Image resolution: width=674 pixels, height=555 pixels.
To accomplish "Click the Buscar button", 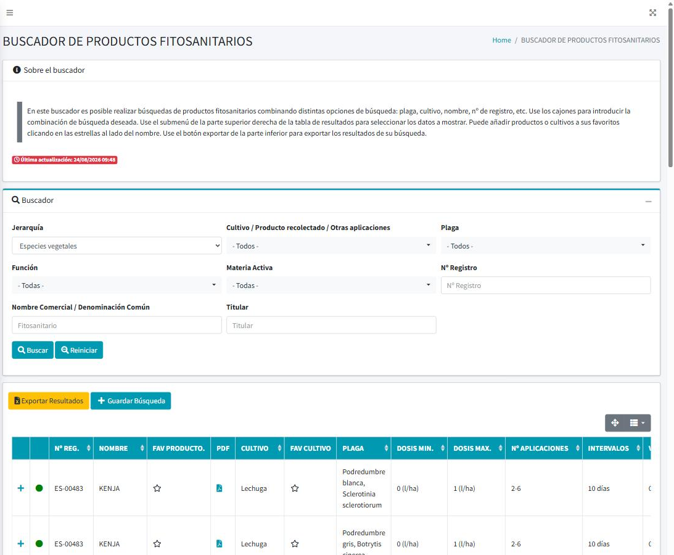I will tap(33, 350).
